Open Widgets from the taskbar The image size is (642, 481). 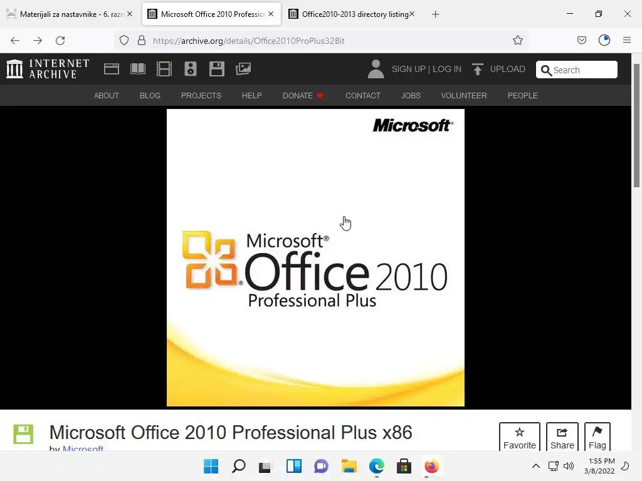(294, 466)
